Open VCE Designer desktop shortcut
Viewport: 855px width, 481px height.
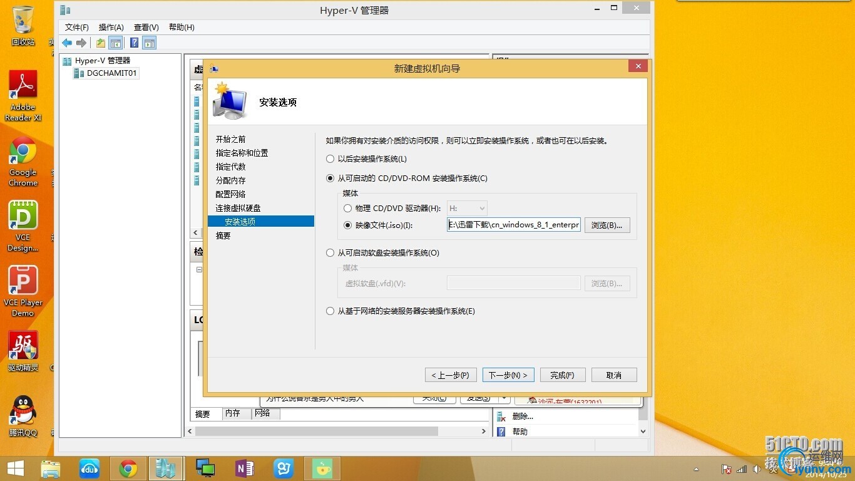coord(23,226)
